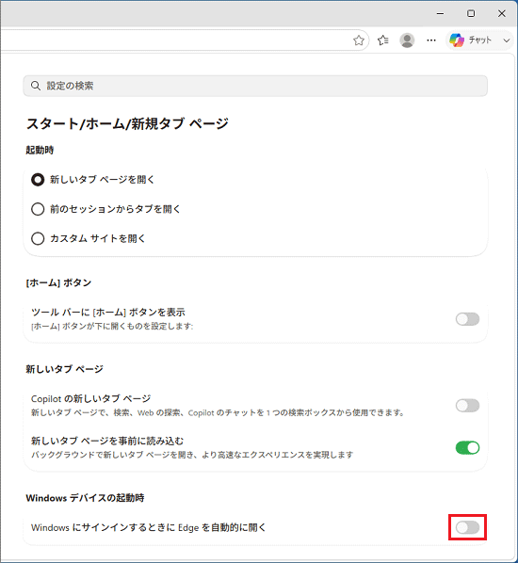Click the 検索、Web の探索、Copilot のチャット description text
518x563 pixels.
tap(218, 412)
